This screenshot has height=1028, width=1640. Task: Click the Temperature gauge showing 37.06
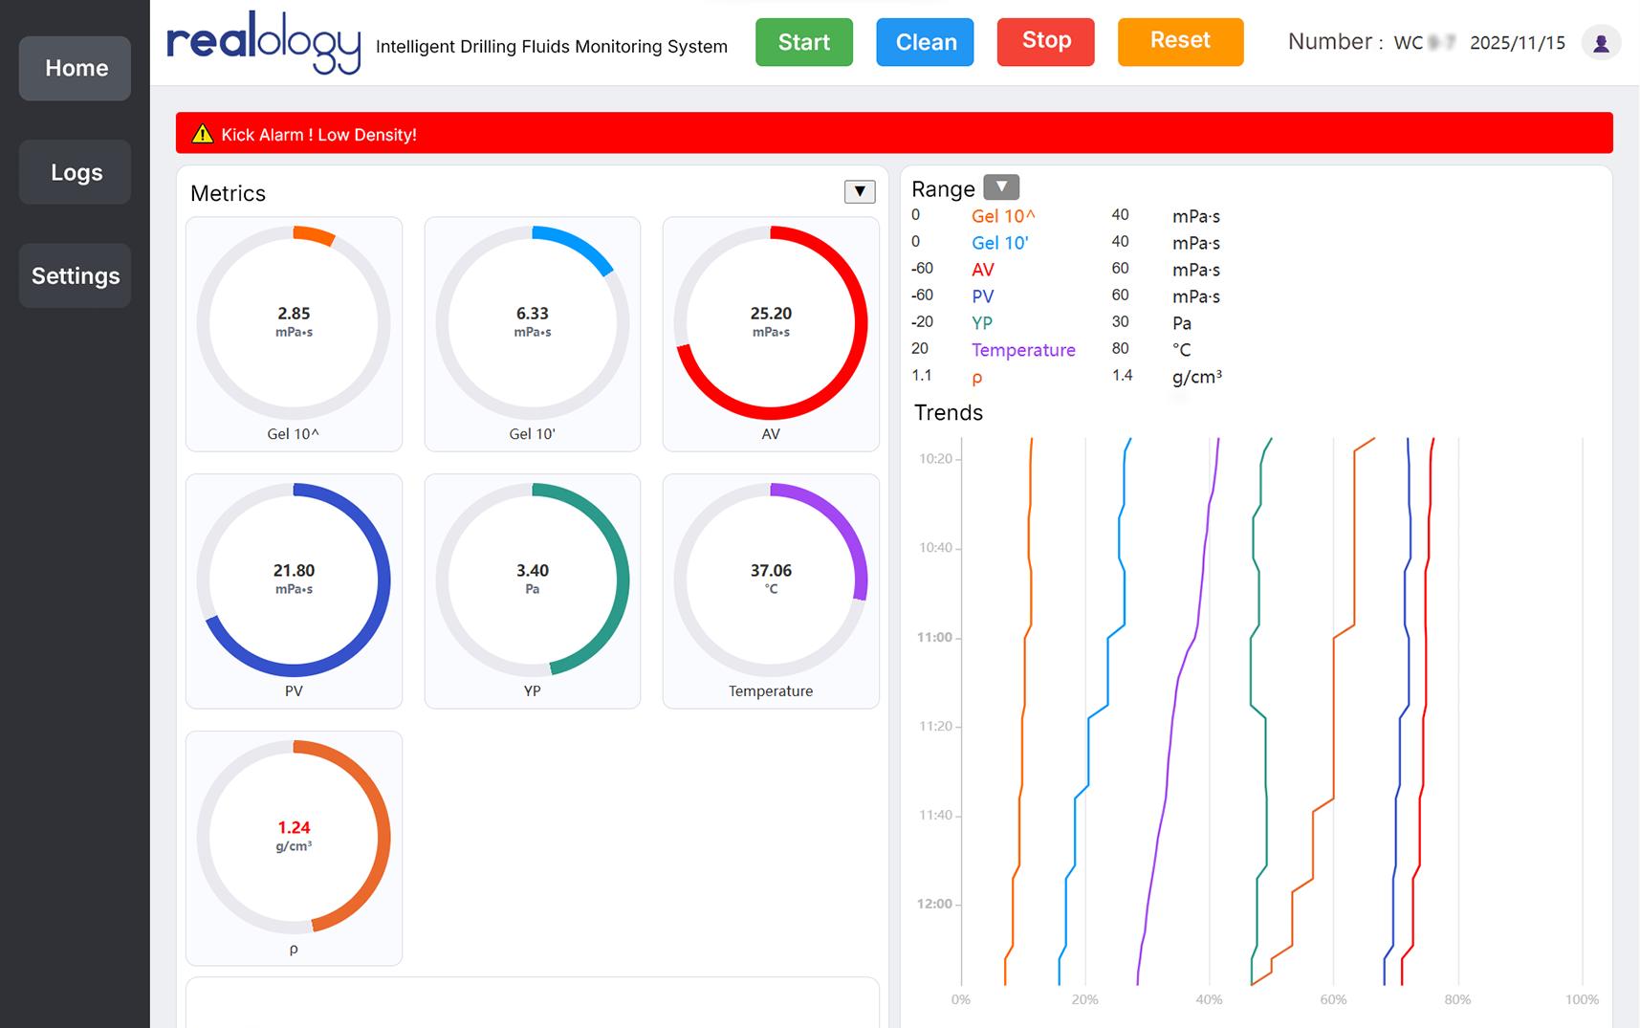point(770,580)
